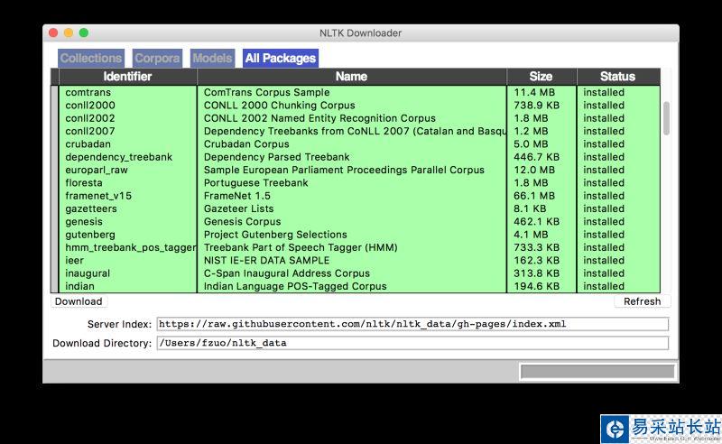Click 'Genesis Corpus' name

pyautogui.click(x=242, y=221)
